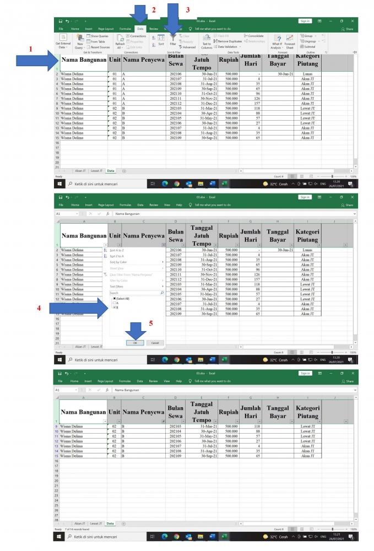Viewport: 374px width, 551px height.
Task: Select 'Lunas' cell in top window
Action: pyautogui.click(x=308, y=74)
